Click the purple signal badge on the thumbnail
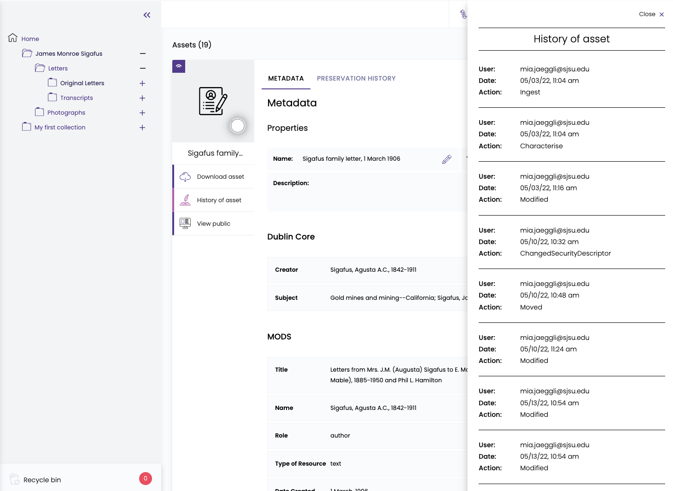 pyautogui.click(x=179, y=66)
